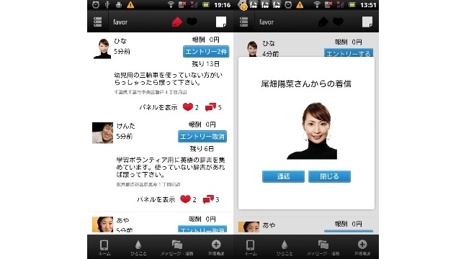Open けんた's profile photo
This screenshot has height=259, width=461.
pyautogui.click(x=102, y=132)
